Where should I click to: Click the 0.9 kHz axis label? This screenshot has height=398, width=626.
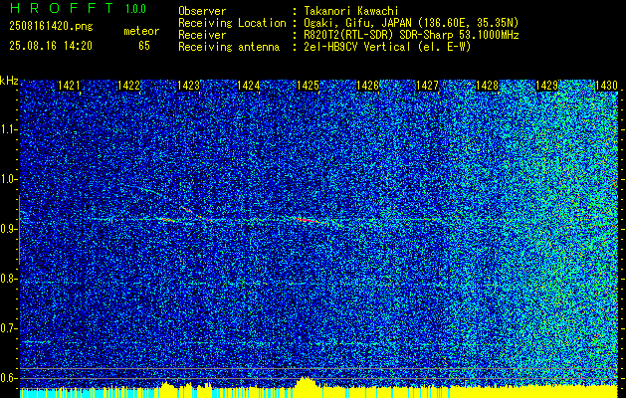(x=8, y=229)
